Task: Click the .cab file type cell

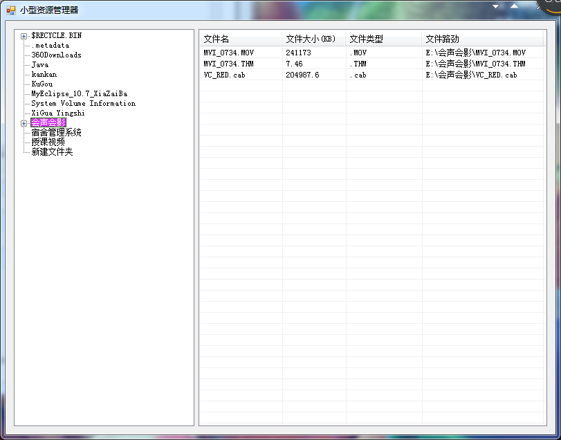Action: [358, 75]
